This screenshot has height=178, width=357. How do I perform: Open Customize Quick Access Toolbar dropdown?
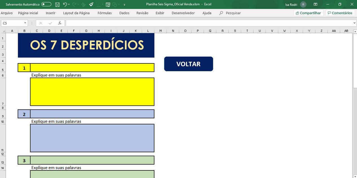tap(125, 5)
